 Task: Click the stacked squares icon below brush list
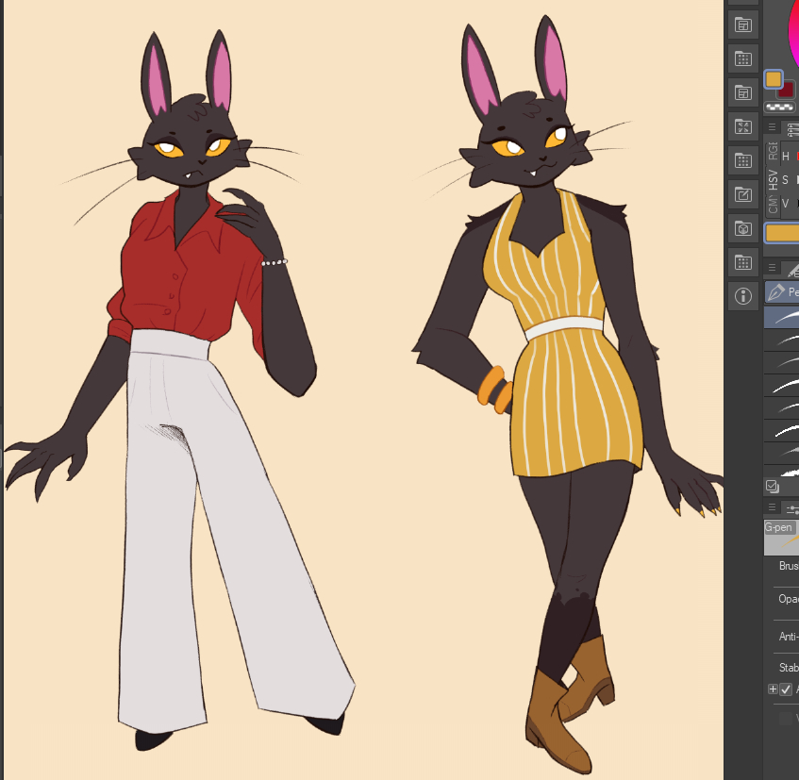[772, 486]
